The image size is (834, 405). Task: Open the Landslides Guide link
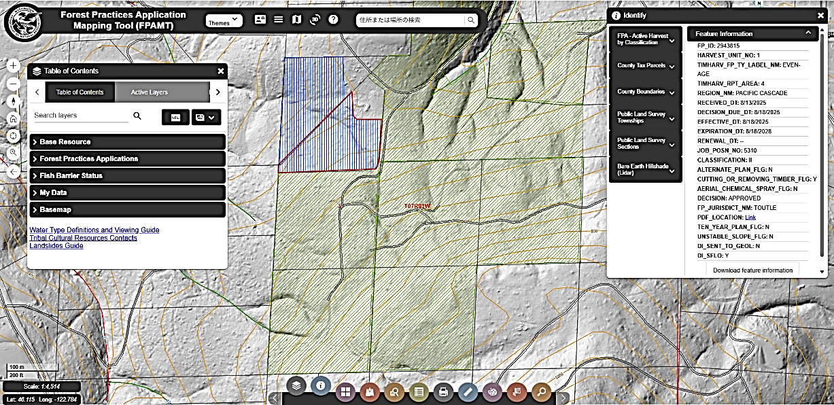pos(56,246)
